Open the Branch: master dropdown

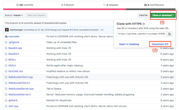coord(14,15)
